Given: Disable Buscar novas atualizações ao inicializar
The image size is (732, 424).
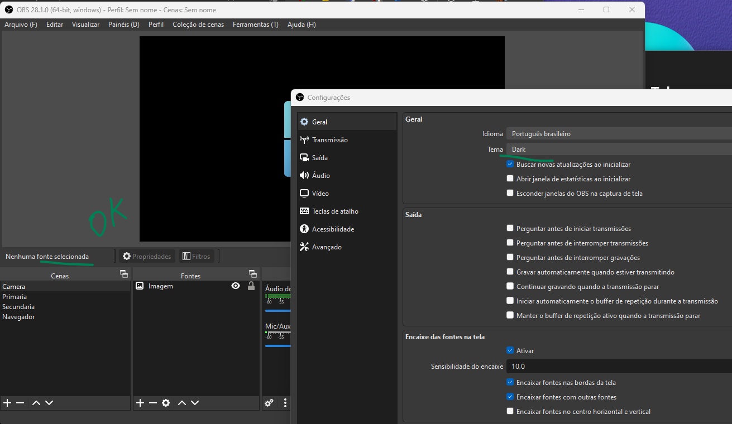Looking at the screenshot, I should pos(510,164).
